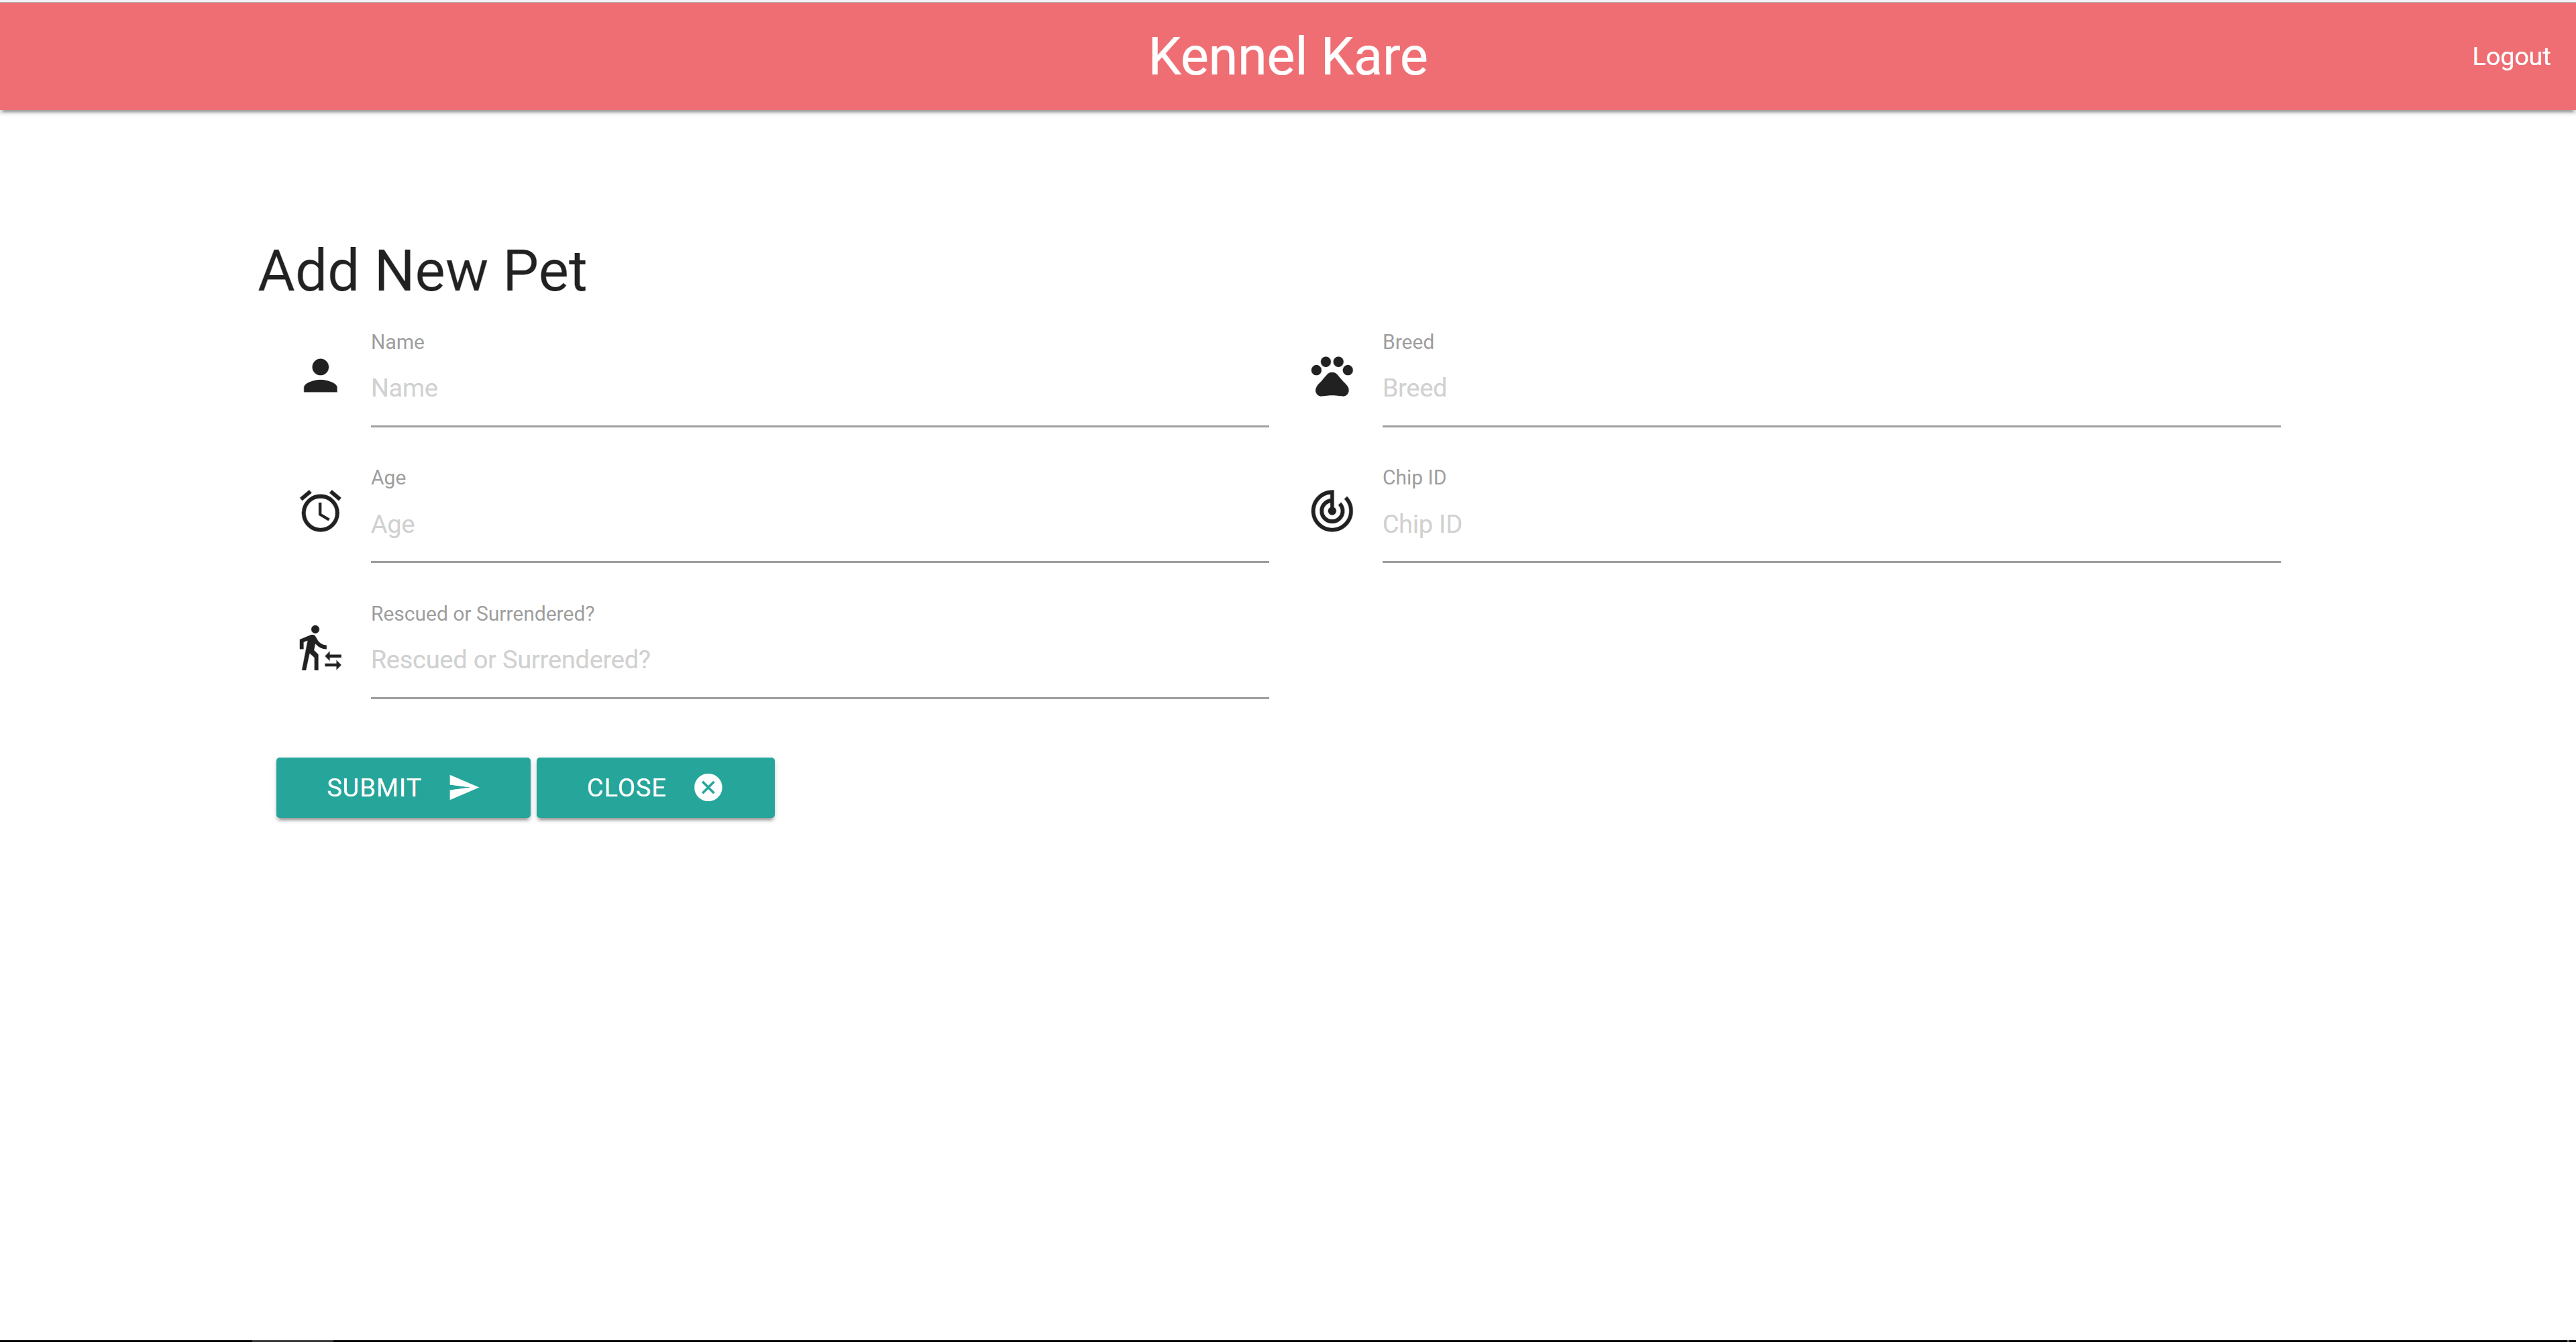Click the Kennel Kare header title

(x=1287, y=56)
